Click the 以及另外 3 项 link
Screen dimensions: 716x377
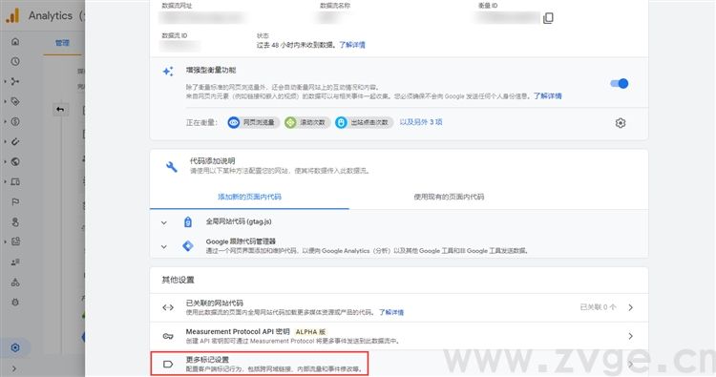(421, 122)
